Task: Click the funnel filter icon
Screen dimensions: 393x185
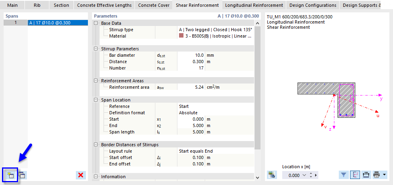Action: click(344, 175)
